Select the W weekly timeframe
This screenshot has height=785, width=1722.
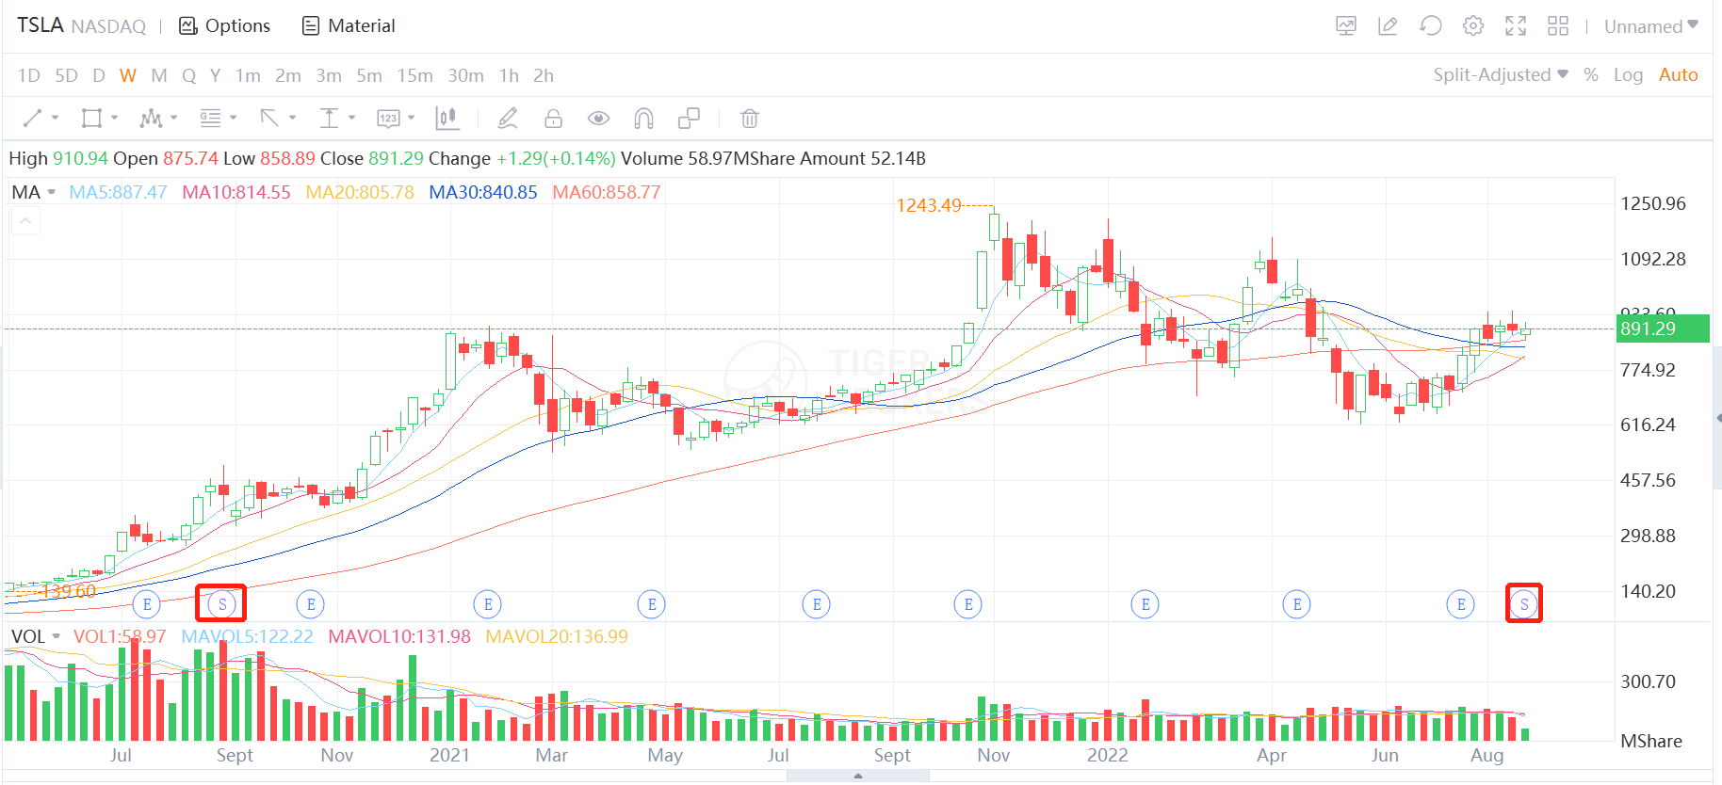click(128, 75)
